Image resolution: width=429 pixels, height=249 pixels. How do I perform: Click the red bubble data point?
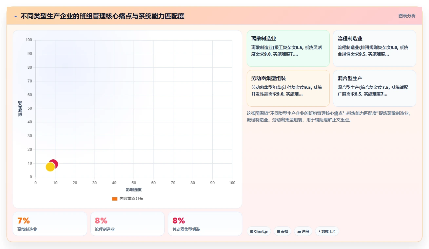[x=55, y=163]
